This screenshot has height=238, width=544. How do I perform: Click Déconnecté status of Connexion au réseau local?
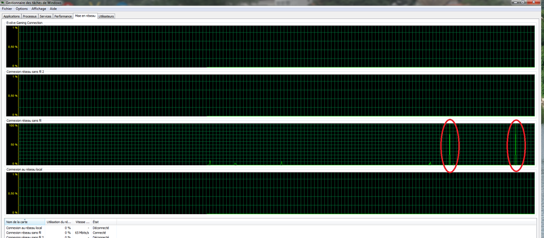tap(101, 228)
